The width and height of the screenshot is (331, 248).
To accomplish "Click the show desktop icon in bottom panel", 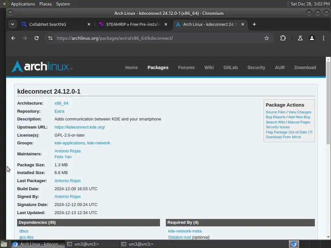I will tap(4, 244).
